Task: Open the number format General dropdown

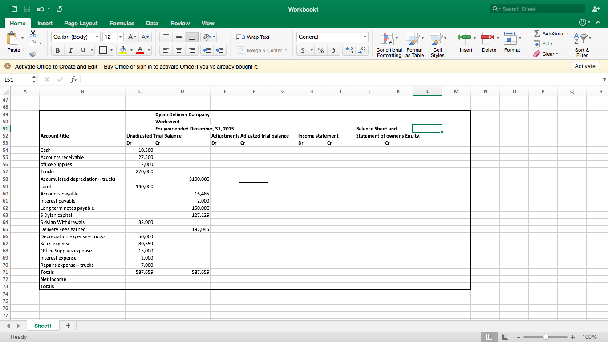Action: [x=365, y=37]
